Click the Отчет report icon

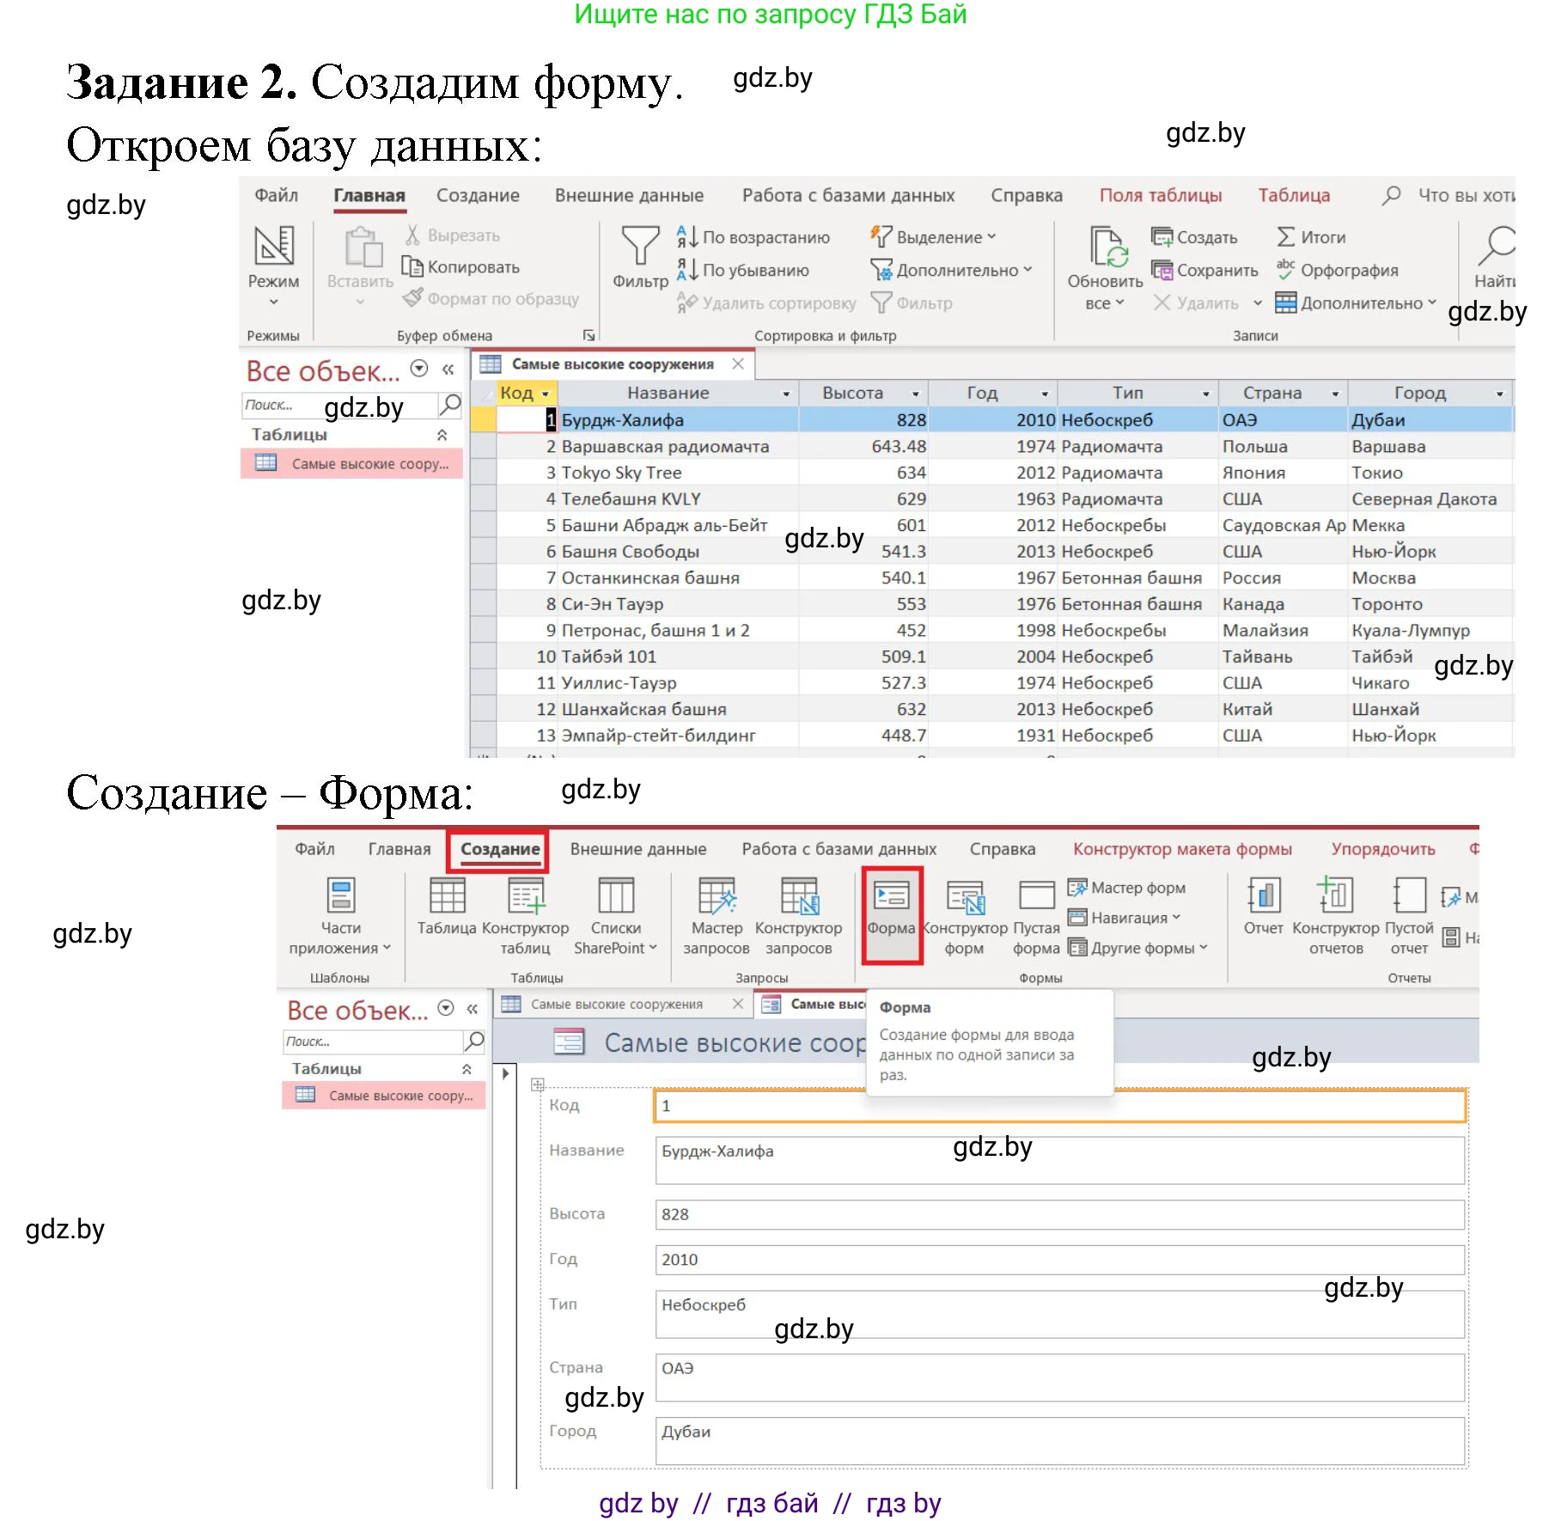1263,898
